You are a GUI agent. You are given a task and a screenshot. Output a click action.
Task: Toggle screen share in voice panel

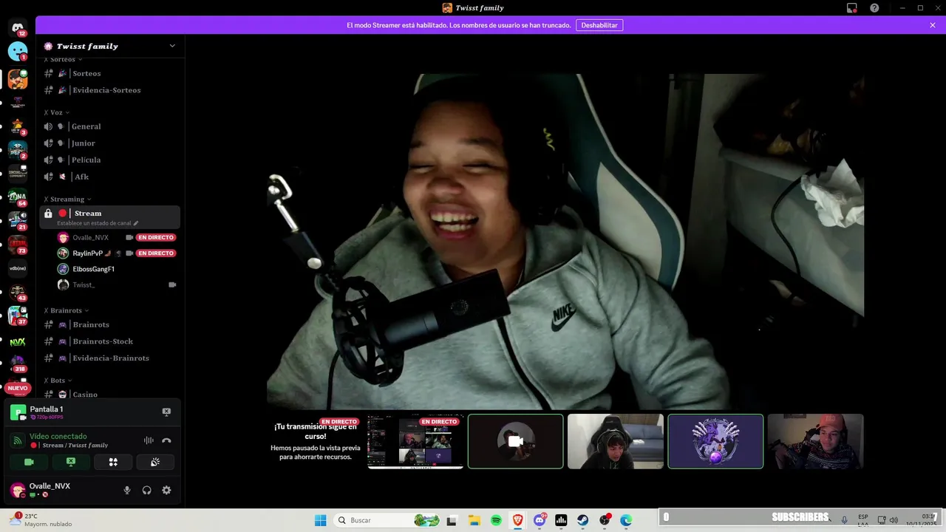pyautogui.click(x=71, y=462)
